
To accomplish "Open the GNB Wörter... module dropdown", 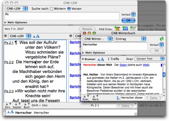I will click(97, 39).
